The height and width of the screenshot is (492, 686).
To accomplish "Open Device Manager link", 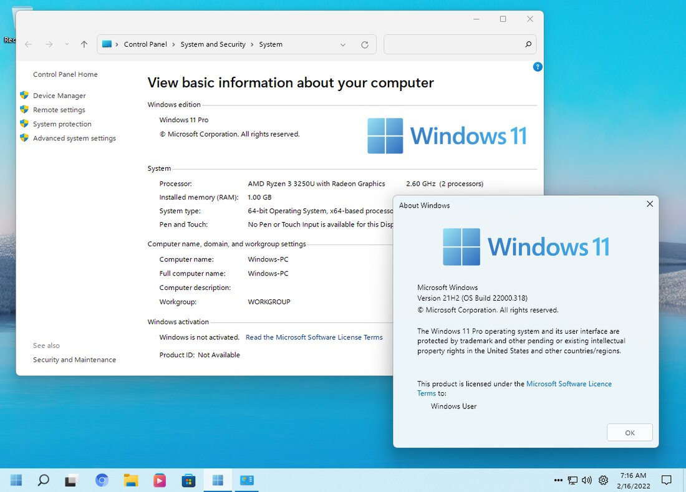I will (59, 95).
